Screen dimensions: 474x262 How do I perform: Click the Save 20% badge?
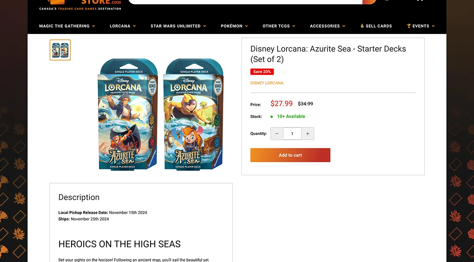coord(262,72)
